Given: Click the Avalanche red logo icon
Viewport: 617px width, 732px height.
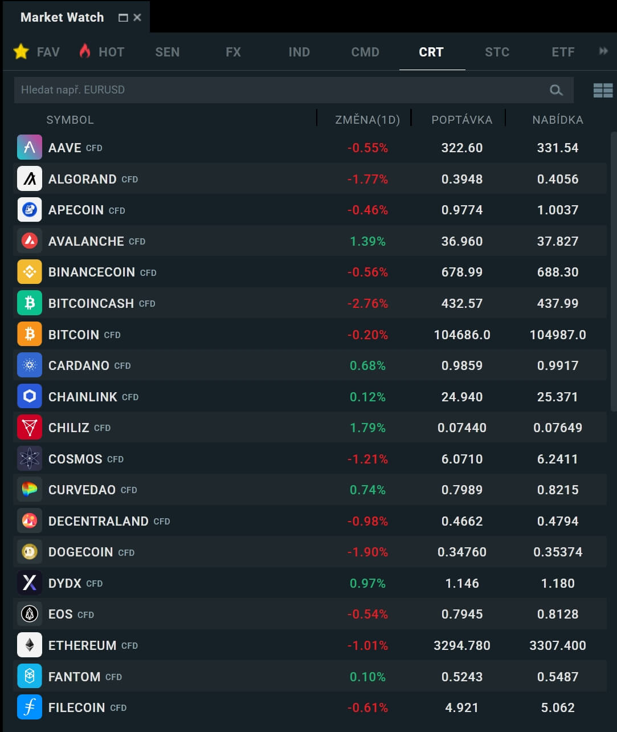Looking at the screenshot, I should [x=30, y=241].
